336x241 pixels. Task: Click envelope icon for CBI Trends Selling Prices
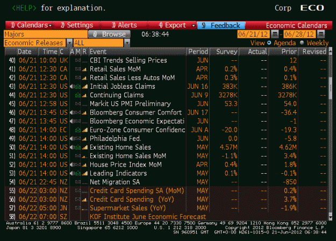78,60
